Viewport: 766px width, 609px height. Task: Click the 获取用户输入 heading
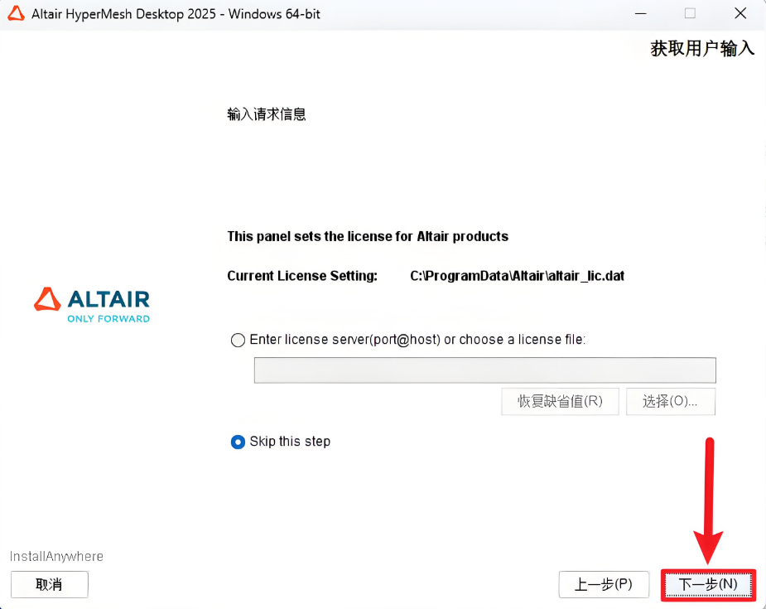tap(702, 48)
